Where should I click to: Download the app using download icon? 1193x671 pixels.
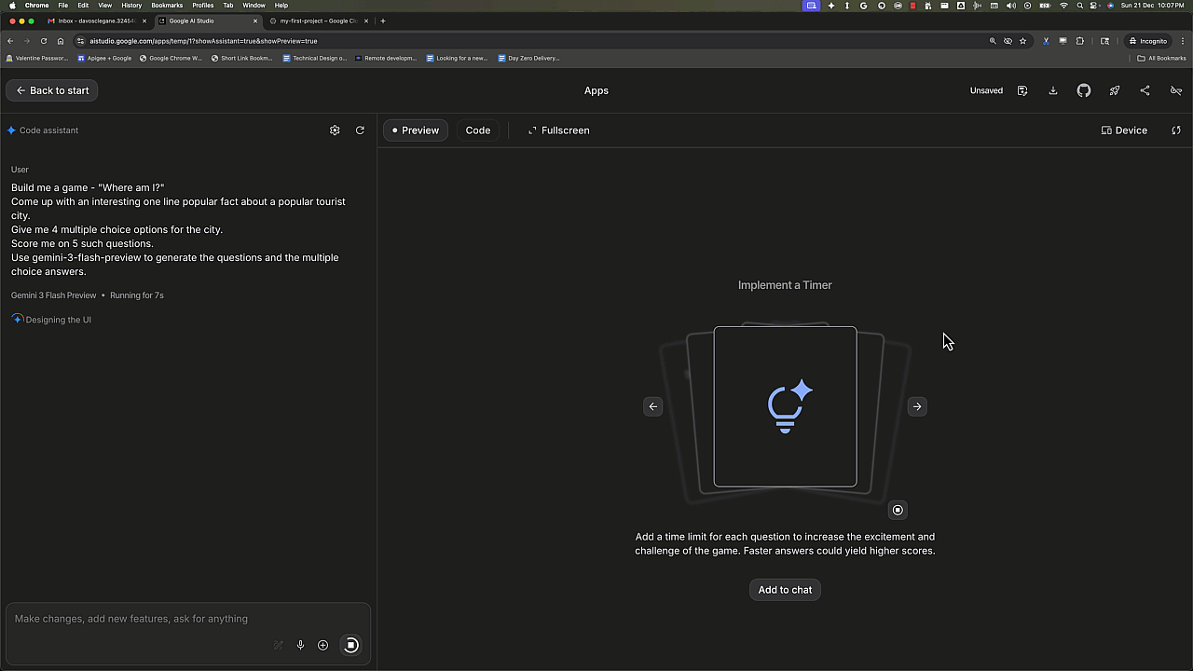pos(1053,90)
